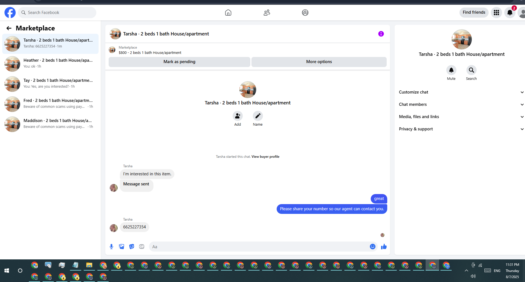
Task: Record a voice clip with microphone icon
Action: (x=111, y=247)
